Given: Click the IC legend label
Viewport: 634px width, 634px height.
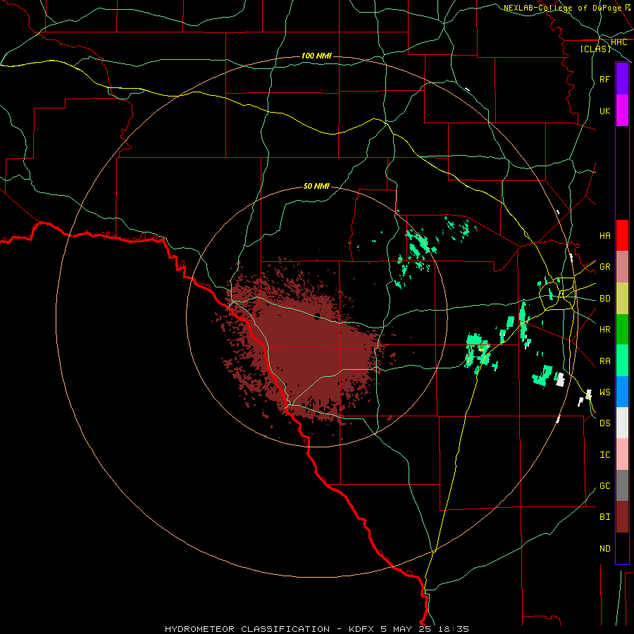Looking at the screenshot, I should [x=604, y=455].
